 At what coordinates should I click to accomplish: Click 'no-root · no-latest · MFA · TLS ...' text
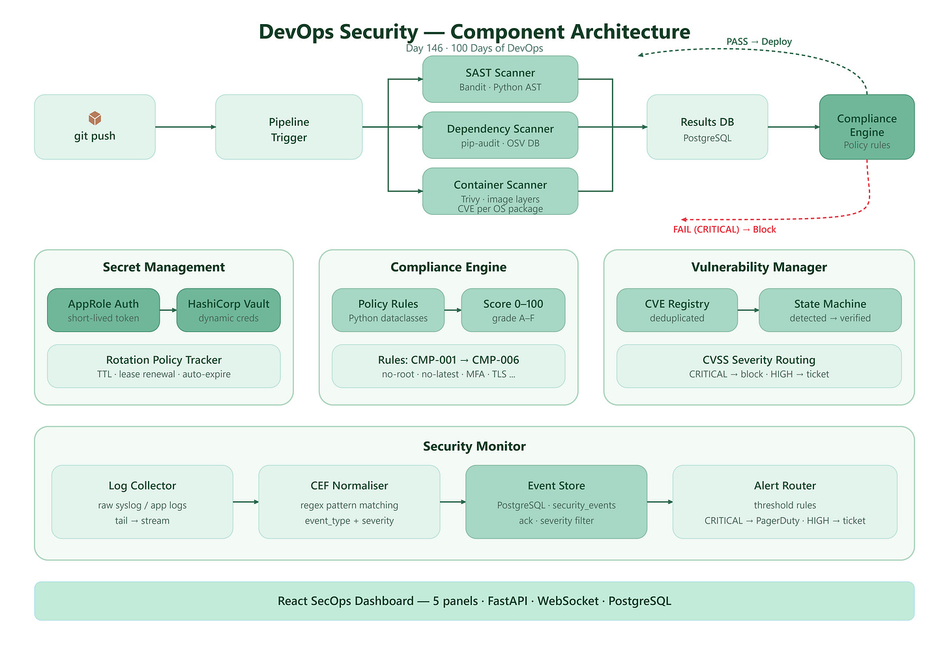pos(448,374)
